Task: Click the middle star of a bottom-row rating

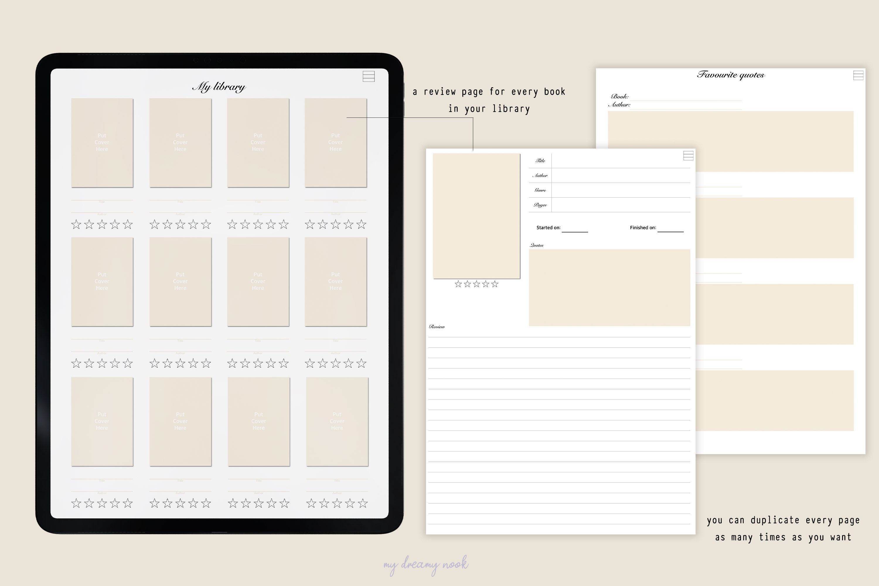Action: [x=102, y=503]
